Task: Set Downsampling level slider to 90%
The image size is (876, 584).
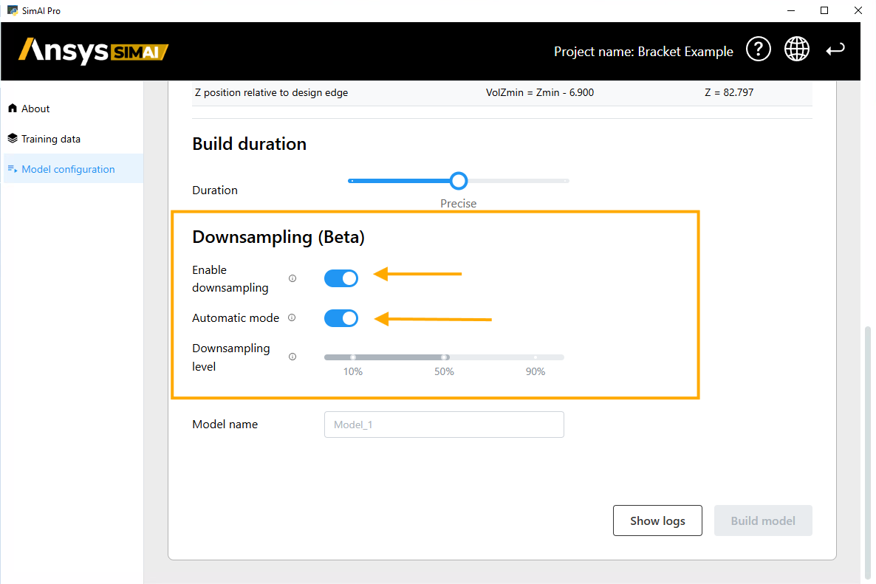Action: point(535,357)
